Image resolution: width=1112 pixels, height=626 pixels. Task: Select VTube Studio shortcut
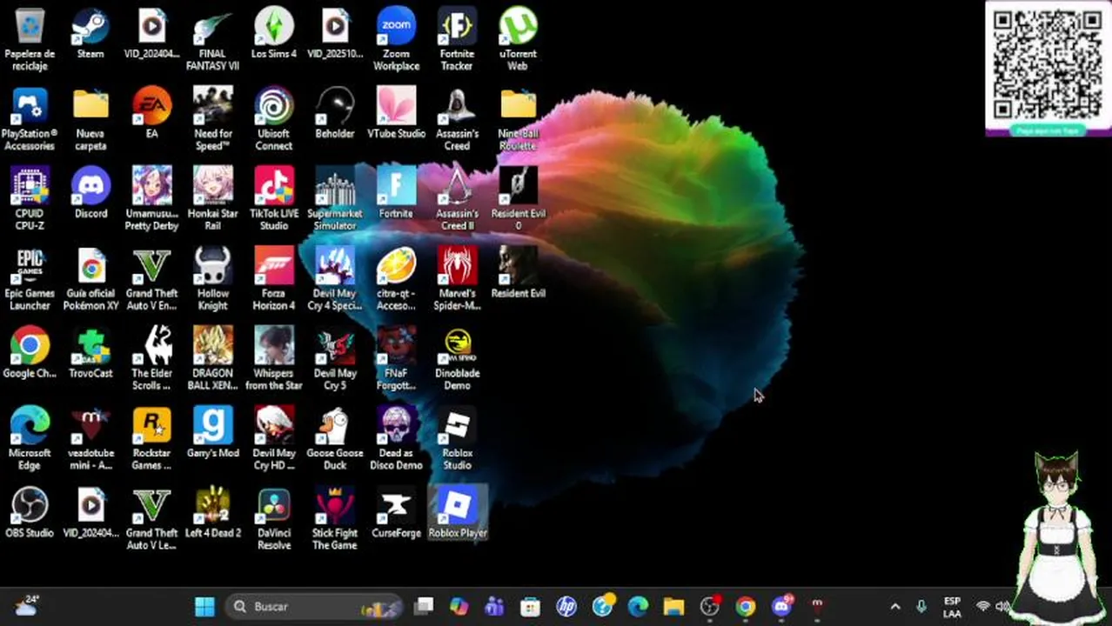[x=396, y=114]
